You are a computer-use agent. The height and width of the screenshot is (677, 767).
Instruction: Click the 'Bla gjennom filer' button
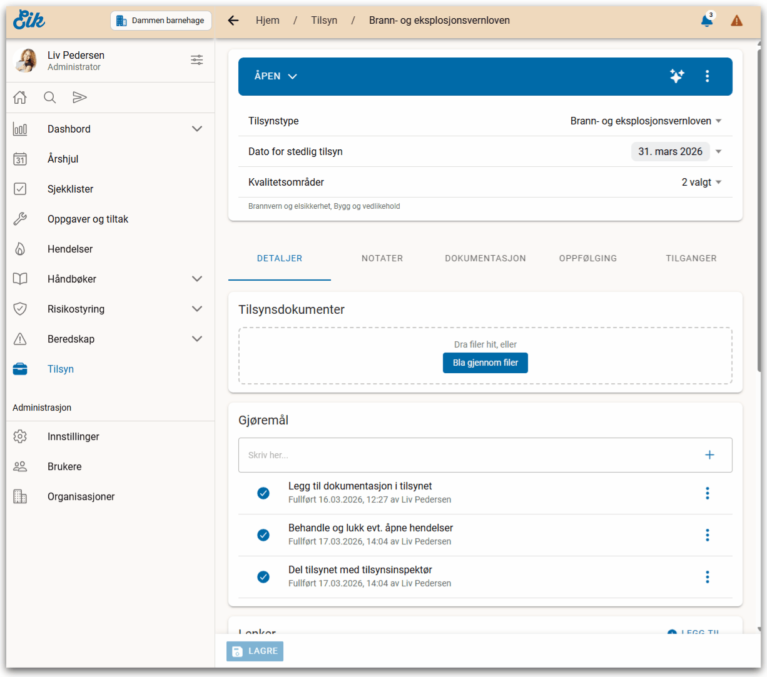pos(485,363)
